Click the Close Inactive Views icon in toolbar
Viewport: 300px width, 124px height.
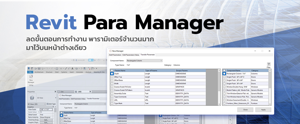[89, 69]
